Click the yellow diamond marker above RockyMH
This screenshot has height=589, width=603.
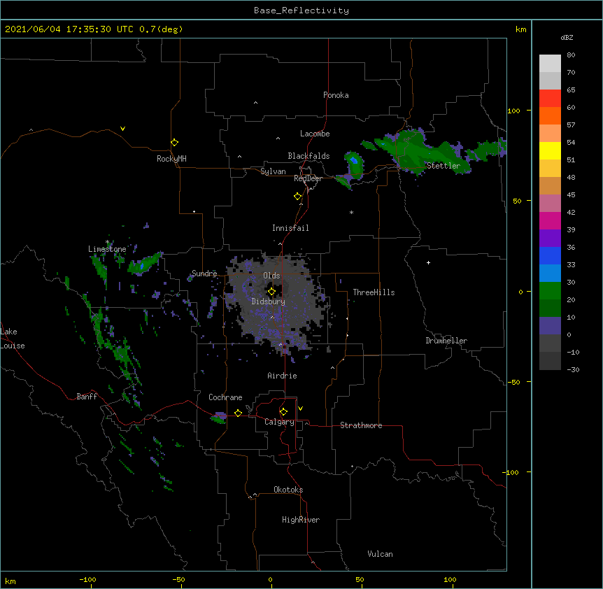(174, 143)
